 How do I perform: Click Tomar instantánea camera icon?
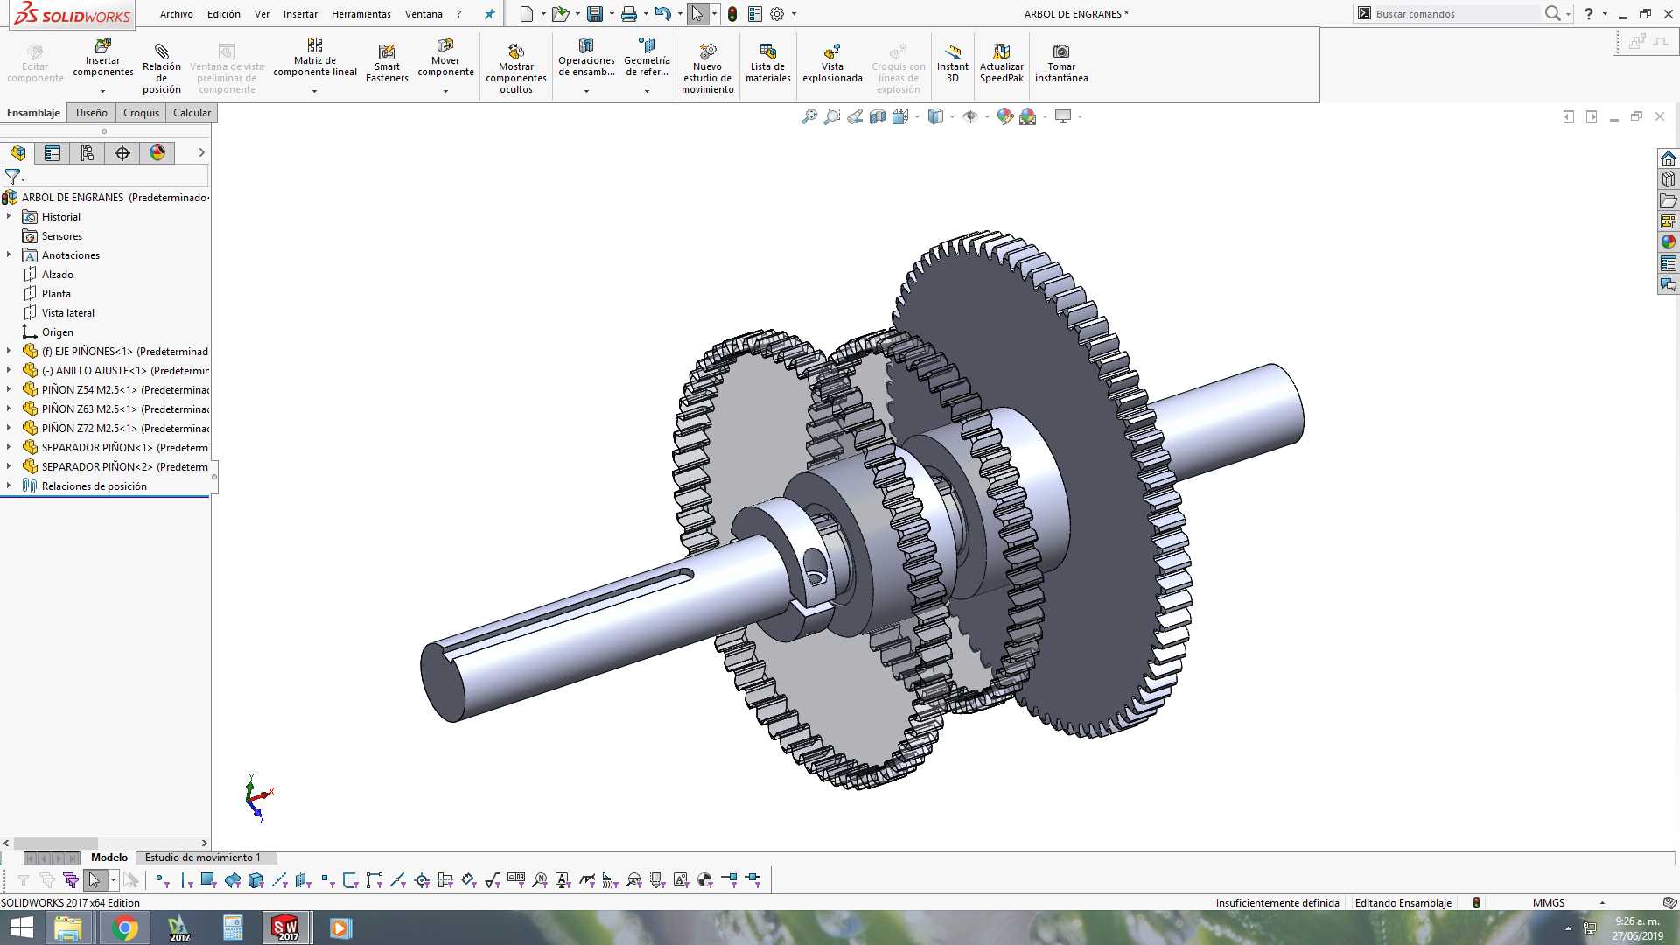(x=1061, y=52)
